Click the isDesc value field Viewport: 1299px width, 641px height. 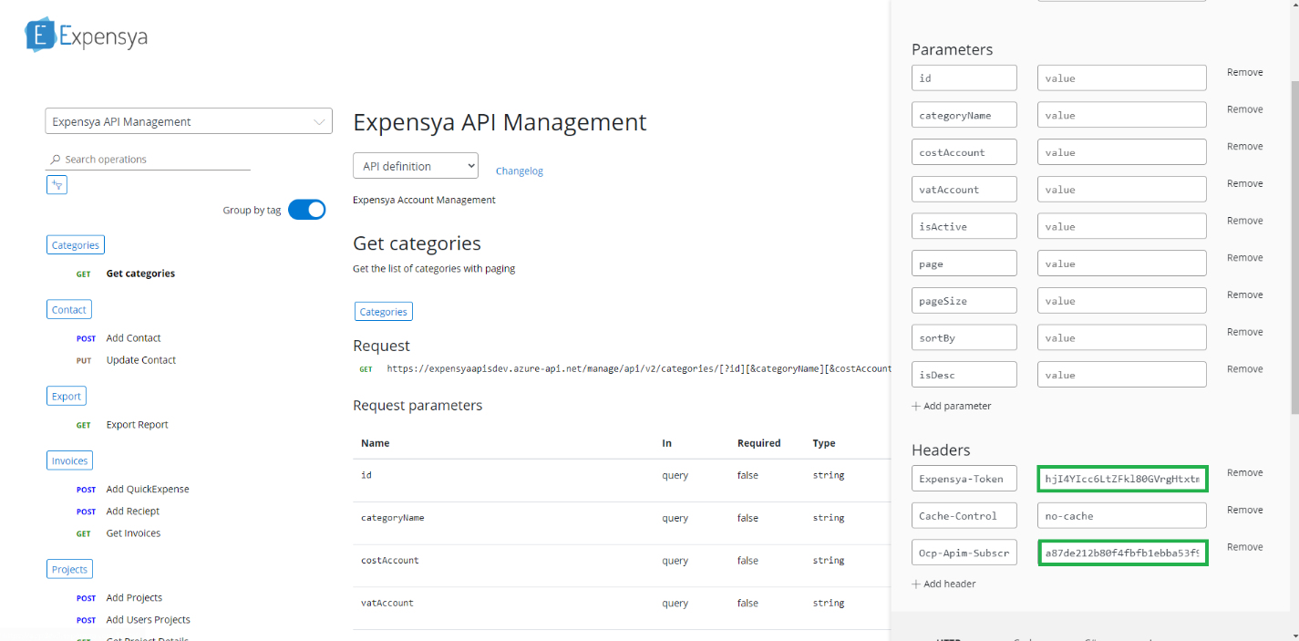(1122, 375)
